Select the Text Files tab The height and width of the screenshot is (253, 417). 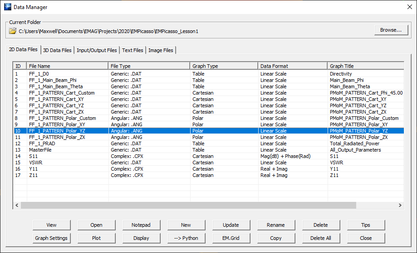(132, 50)
